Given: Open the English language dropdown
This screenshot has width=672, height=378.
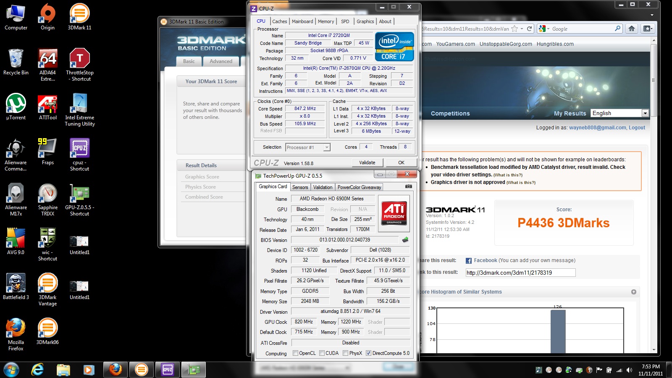Looking at the screenshot, I should pyautogui.click(x=620, y=113).
